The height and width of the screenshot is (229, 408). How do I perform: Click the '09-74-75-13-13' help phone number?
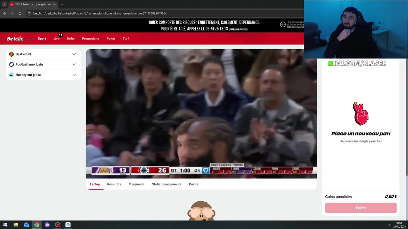pyautogui.click(x=216, y=29)
